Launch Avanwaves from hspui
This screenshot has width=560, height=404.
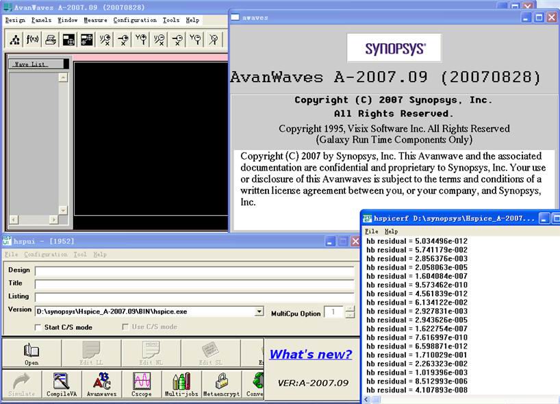(102, 384)
